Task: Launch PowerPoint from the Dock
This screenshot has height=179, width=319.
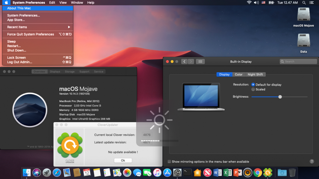Action: [237, 173]
